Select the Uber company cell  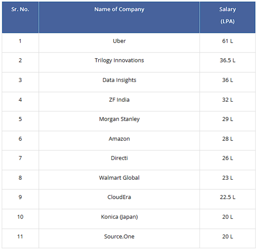119,41
